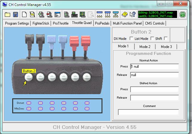This screenshot has height=134, width=192.
Task: Enable the List Mode checkbox
Action: [x=152, y=38]
